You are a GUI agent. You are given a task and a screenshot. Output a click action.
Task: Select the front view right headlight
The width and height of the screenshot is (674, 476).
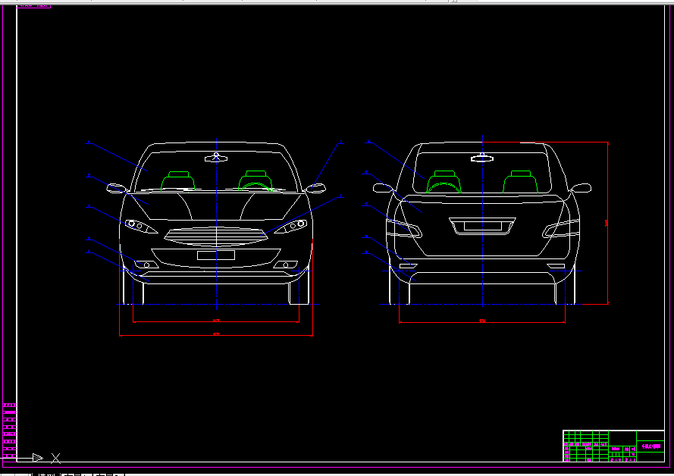291,226
